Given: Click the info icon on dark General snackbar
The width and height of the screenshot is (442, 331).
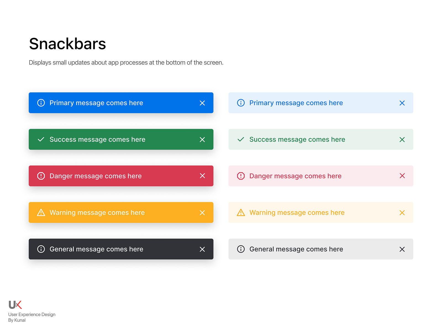Looking at the screenshot, I should coord(41,249).
